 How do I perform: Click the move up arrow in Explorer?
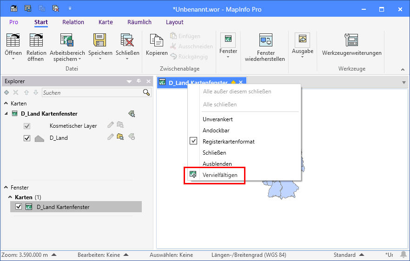[x=26, y=92]
